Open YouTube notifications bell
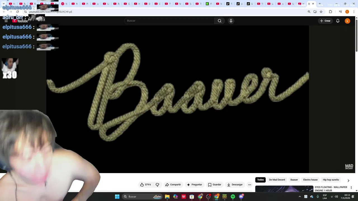 click(x=338, y=21)
